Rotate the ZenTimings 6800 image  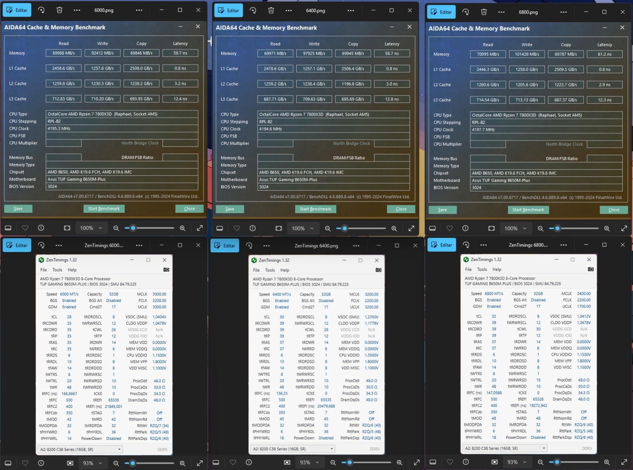466,245
